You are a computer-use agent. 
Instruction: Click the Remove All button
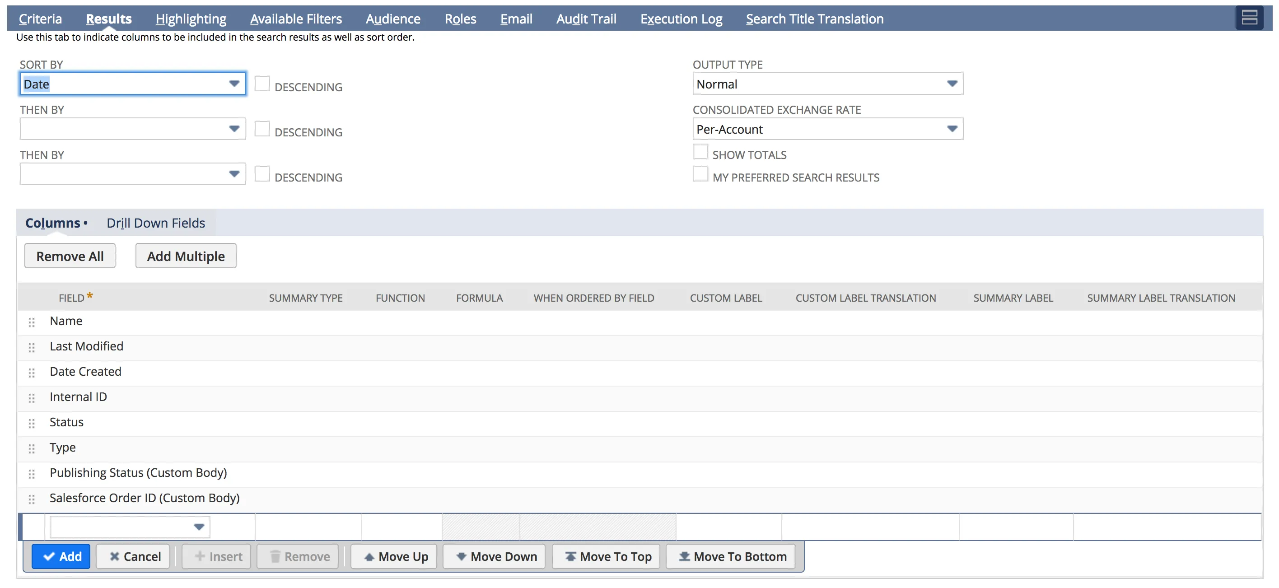coord(70,256)
